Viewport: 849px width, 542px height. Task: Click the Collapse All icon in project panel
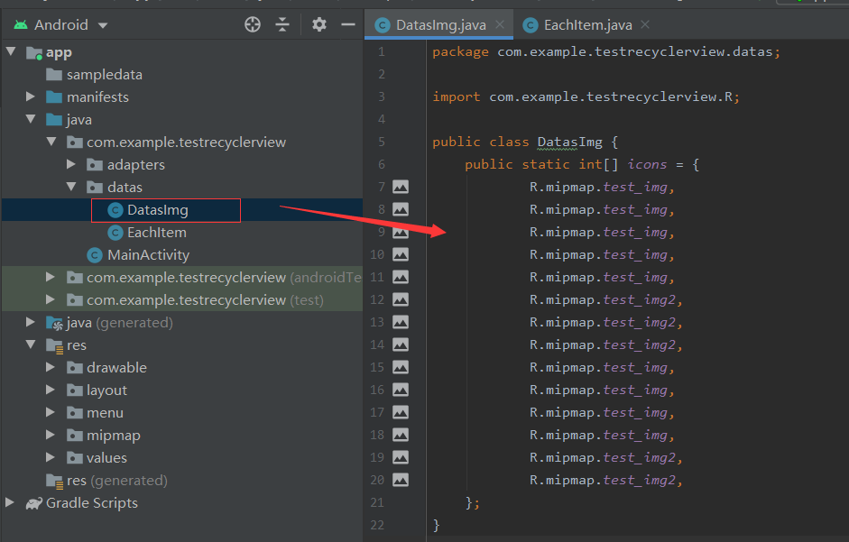pyautogui.click(x=282, y=24)
